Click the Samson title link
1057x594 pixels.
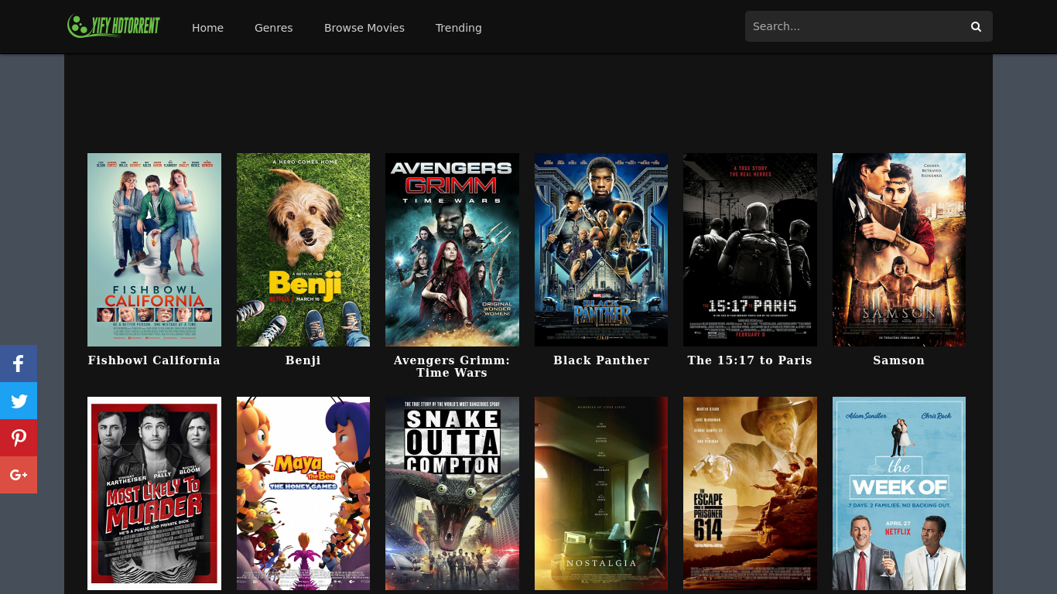point(899,360)
